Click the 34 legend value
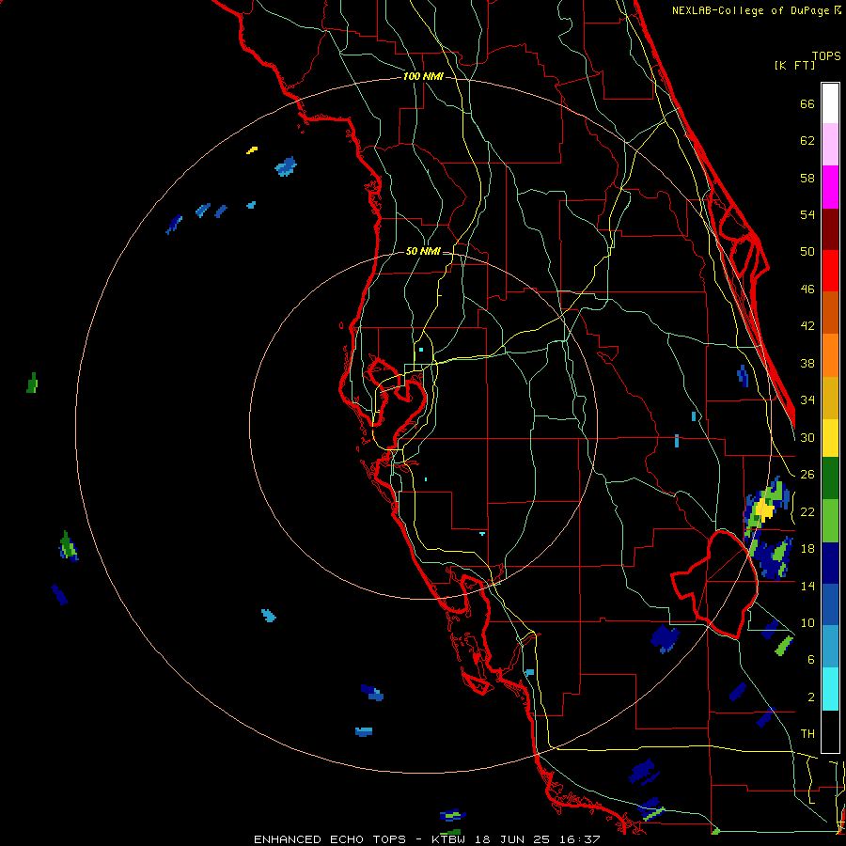846x846 pixels. (807, 400)
